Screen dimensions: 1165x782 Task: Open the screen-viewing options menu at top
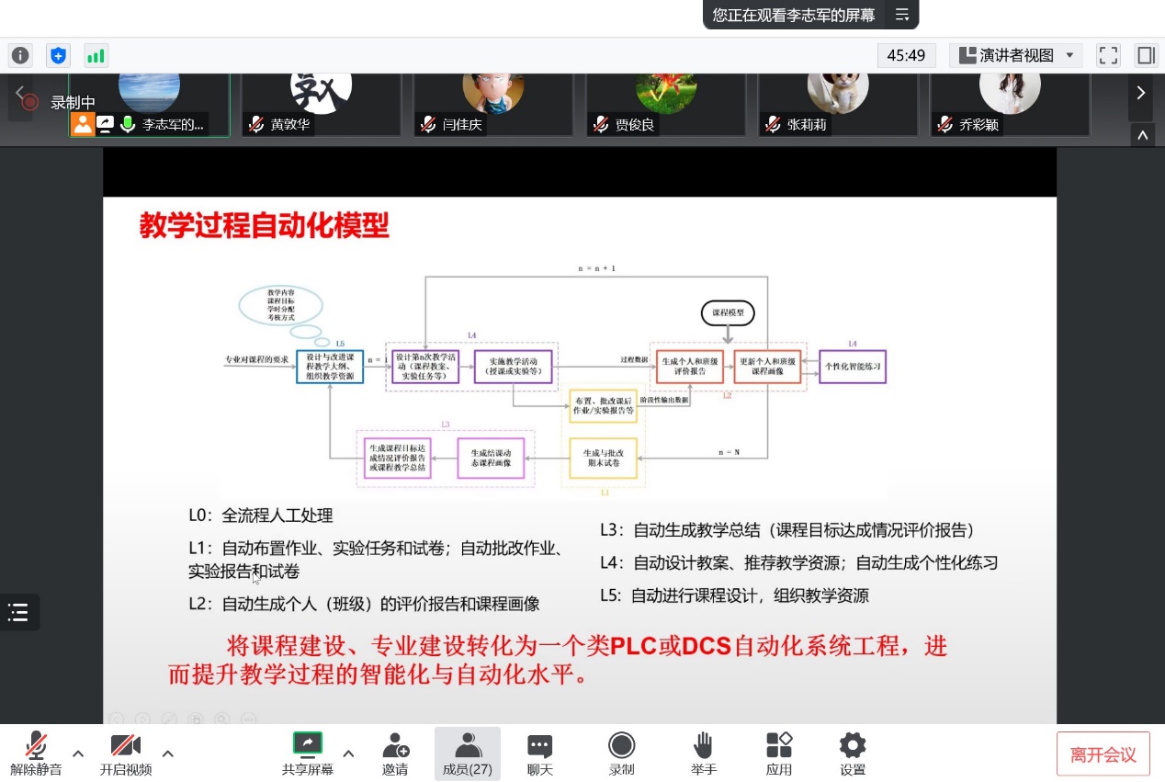(x=901, y=15)
